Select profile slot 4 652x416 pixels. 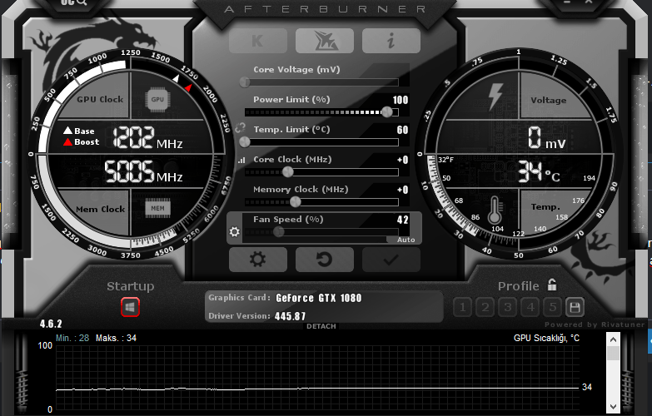pyautogui.click(x=530, y=308)
